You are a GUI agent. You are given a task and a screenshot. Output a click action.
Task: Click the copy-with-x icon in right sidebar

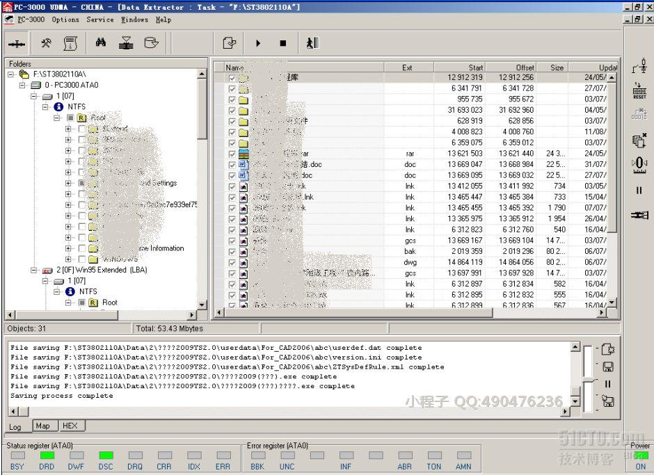click(639, 140)
